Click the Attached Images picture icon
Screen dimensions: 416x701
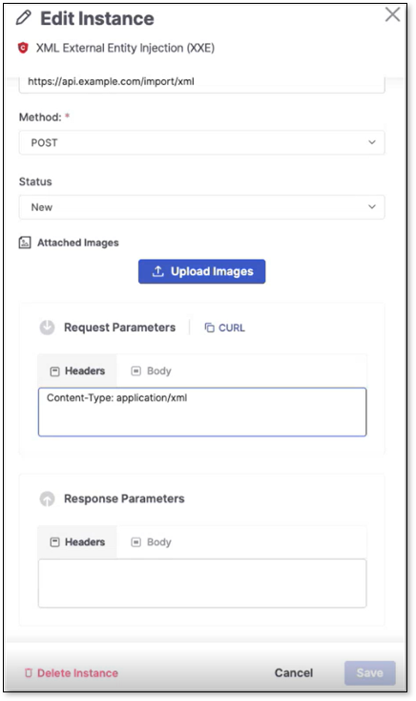point(25,243)
